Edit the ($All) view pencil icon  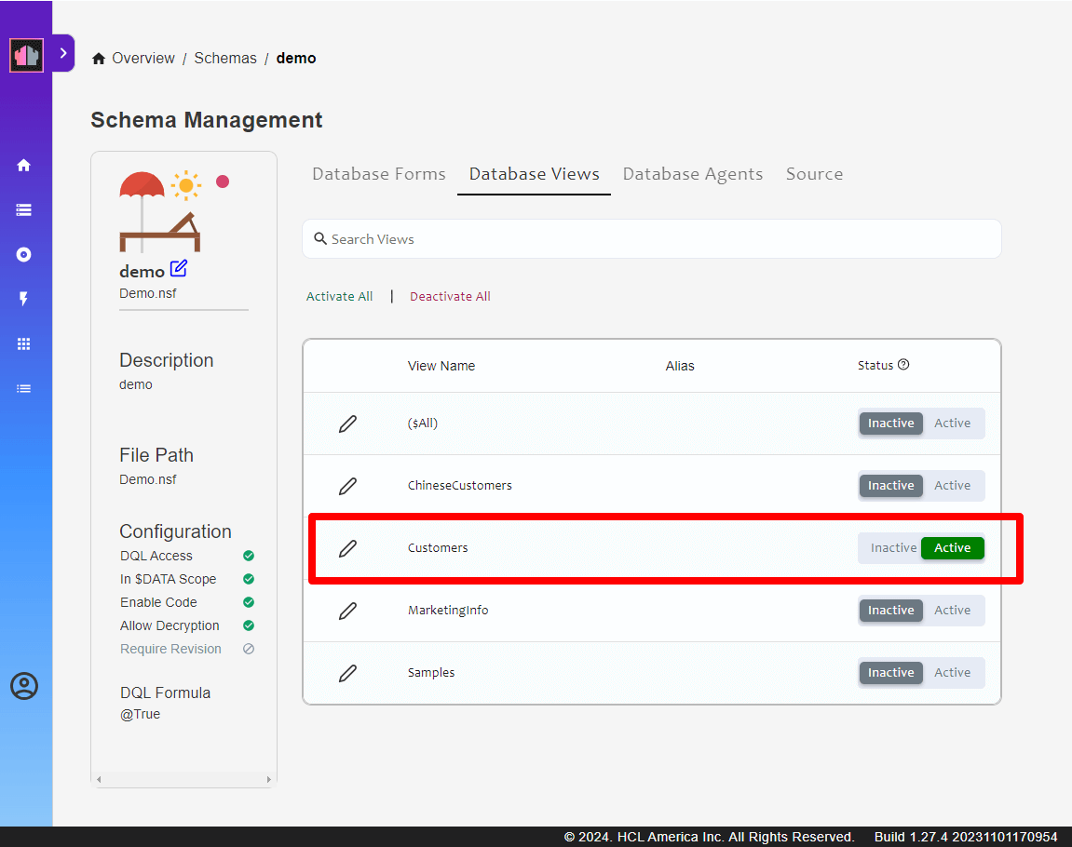click(348, 423)
